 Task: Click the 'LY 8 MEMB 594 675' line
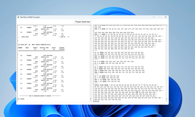tap(119, 69)
